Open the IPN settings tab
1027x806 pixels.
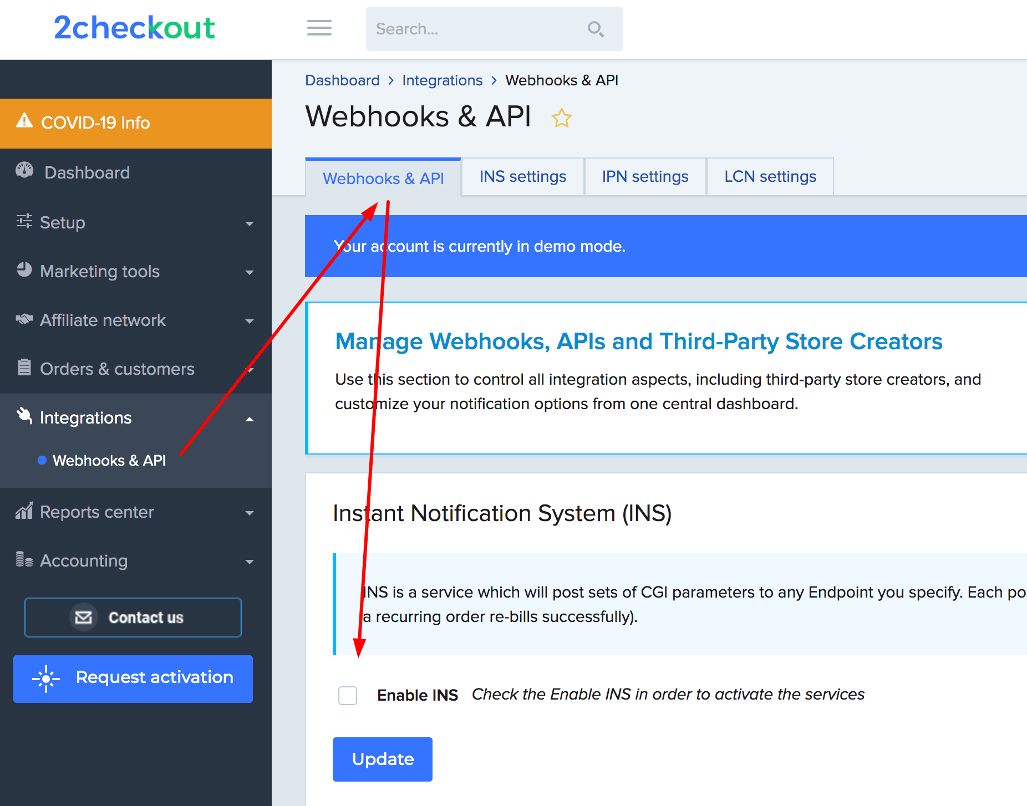tap(645, 177)
